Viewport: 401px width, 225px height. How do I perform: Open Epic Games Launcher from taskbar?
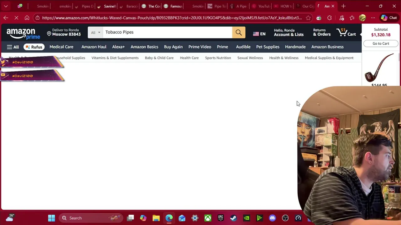coord(221,218)
